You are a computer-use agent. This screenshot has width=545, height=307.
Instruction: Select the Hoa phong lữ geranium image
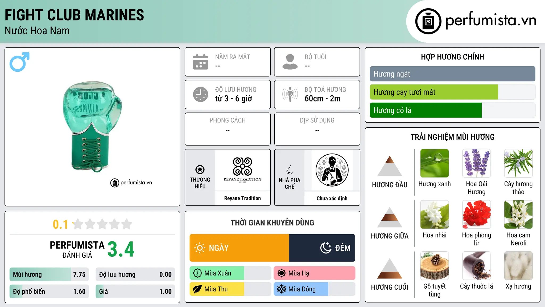pos(476,215)
